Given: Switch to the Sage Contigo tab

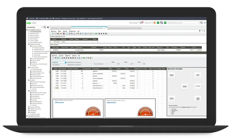Looking at the screenshot, I should [55, 28].
